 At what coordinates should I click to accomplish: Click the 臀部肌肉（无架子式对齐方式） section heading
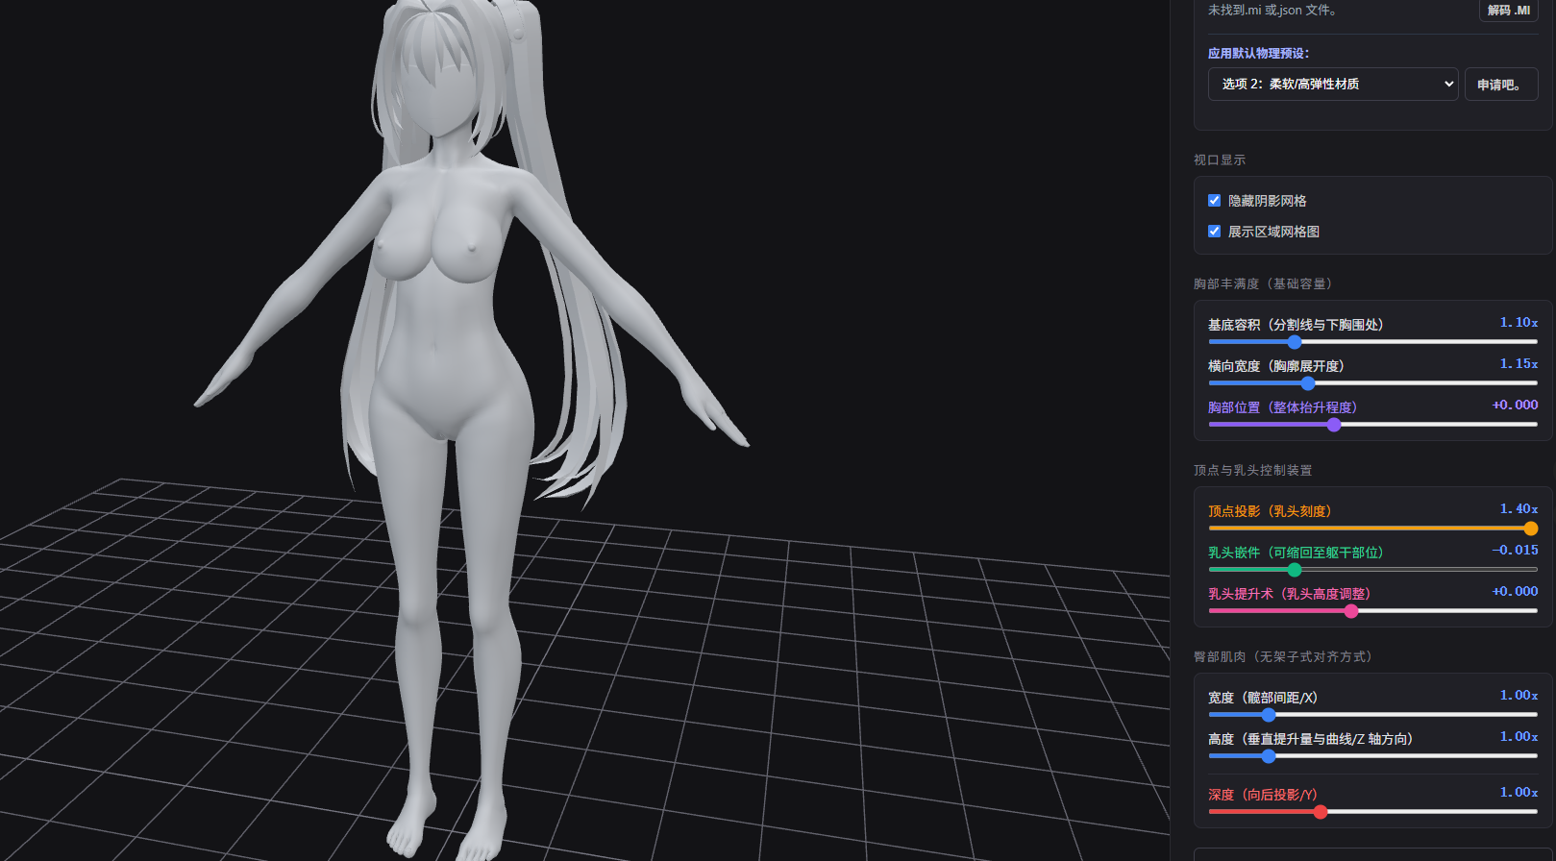click(1283, 657)
